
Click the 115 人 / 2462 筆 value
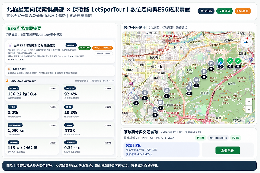pos(23,148)
